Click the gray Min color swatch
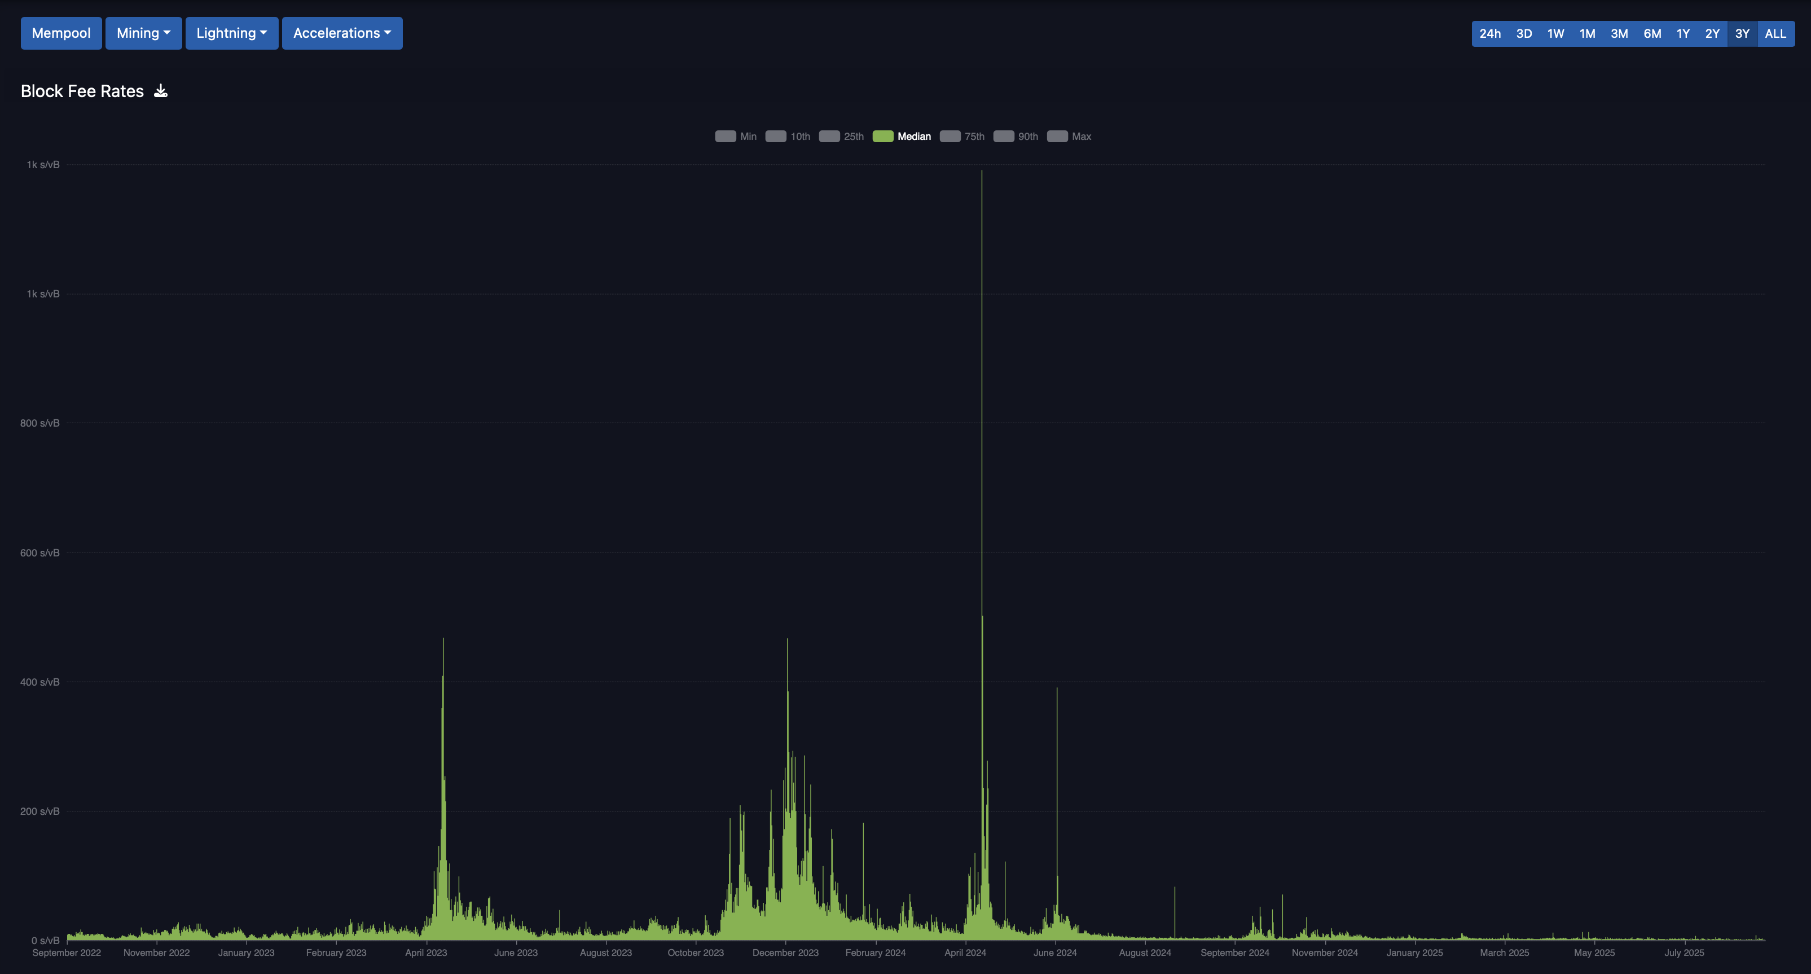1811x974 pixels. click(726, 137)
